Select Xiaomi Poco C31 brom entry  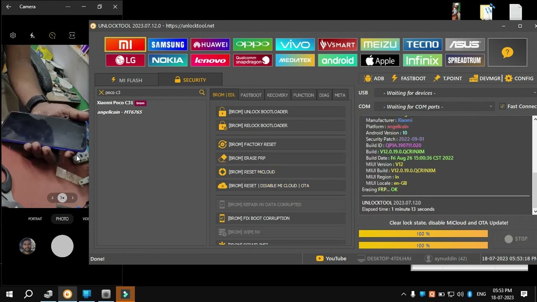(x=122, y=103)
